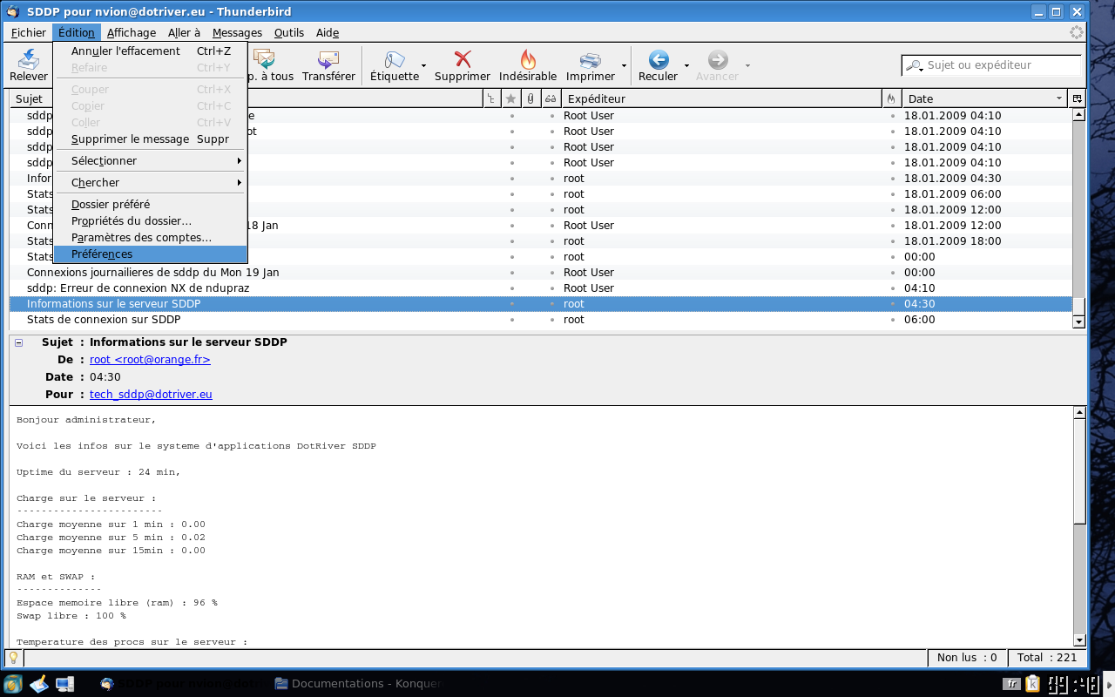Toggle read status of Stats de connexion message
Screen dimensions: 1115x697
[551, 320]
